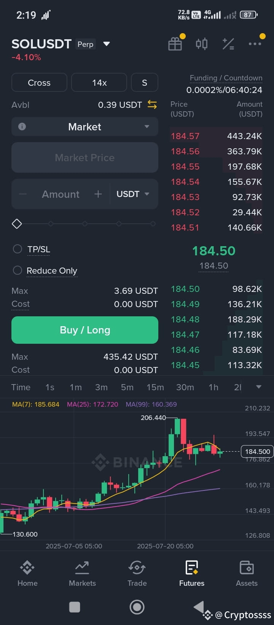Switch to the Trade tab

coord(137,573)
